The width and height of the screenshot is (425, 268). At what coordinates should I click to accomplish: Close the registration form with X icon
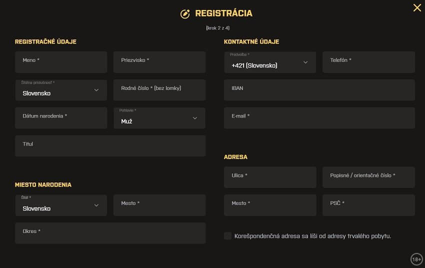(x=417, y=7)
